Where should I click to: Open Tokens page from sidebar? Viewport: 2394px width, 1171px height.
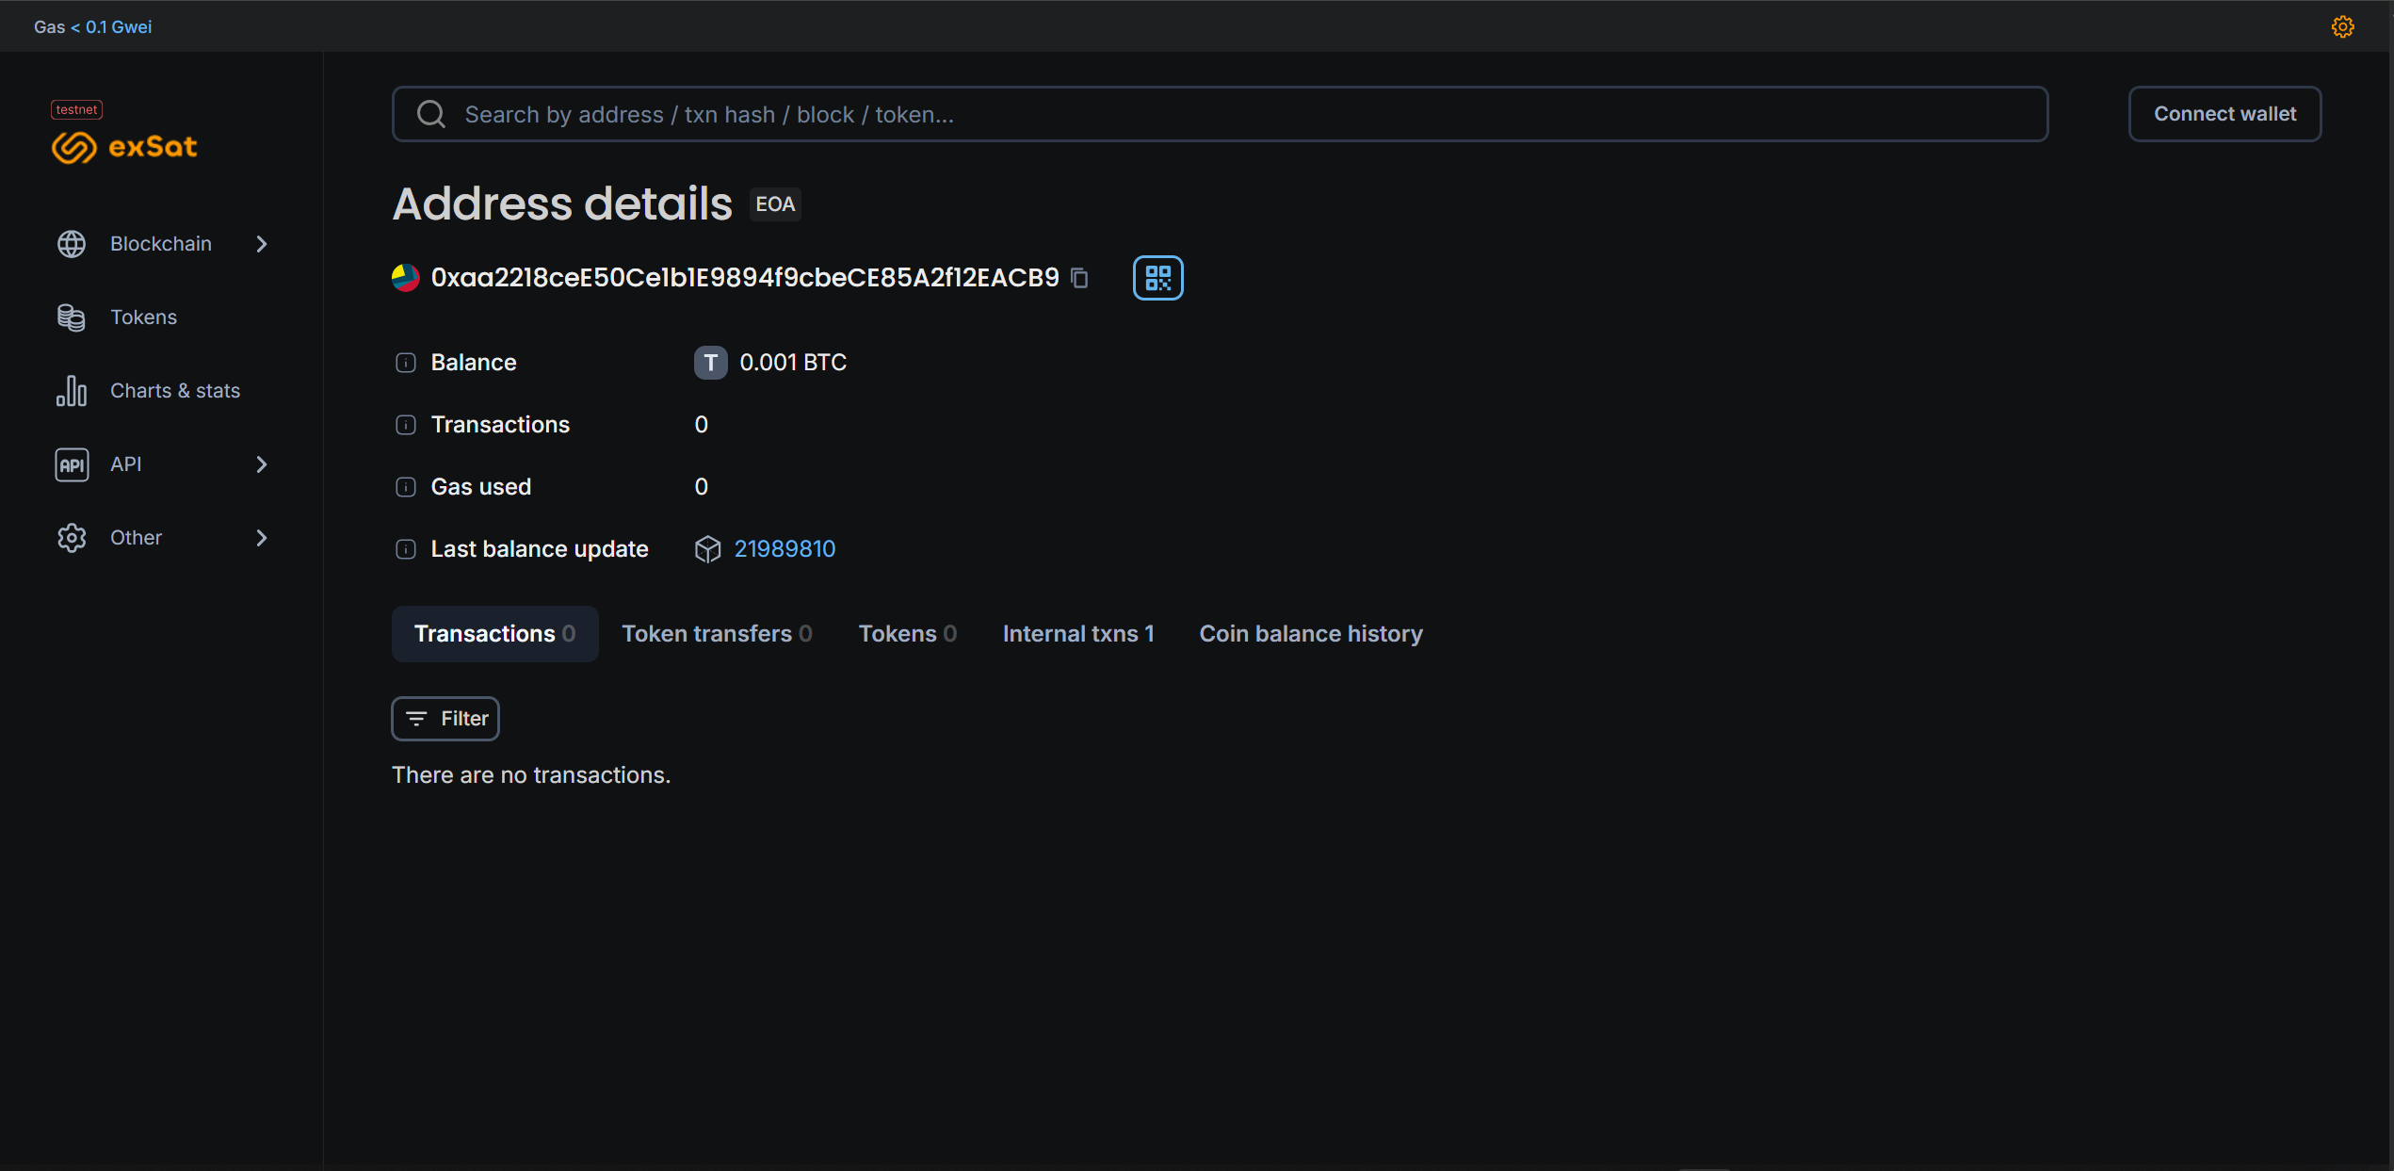[x=143, y=317]
